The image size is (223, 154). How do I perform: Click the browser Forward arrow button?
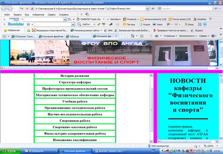(x=10, y=9)
